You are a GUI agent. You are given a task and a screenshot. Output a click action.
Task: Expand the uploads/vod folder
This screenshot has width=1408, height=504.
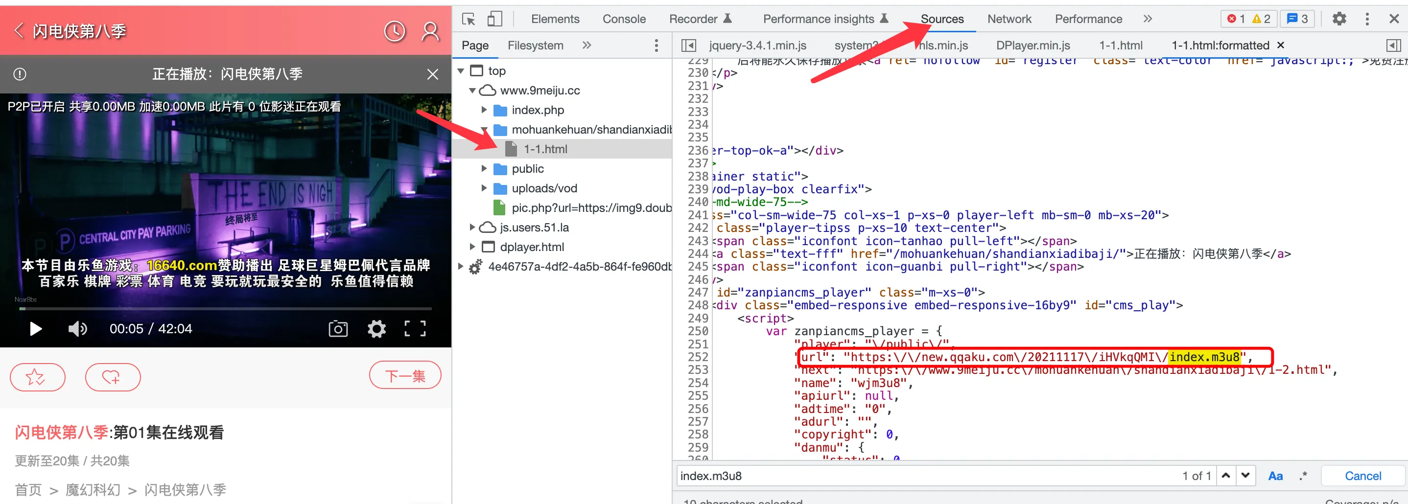click(x=484, y=188)
